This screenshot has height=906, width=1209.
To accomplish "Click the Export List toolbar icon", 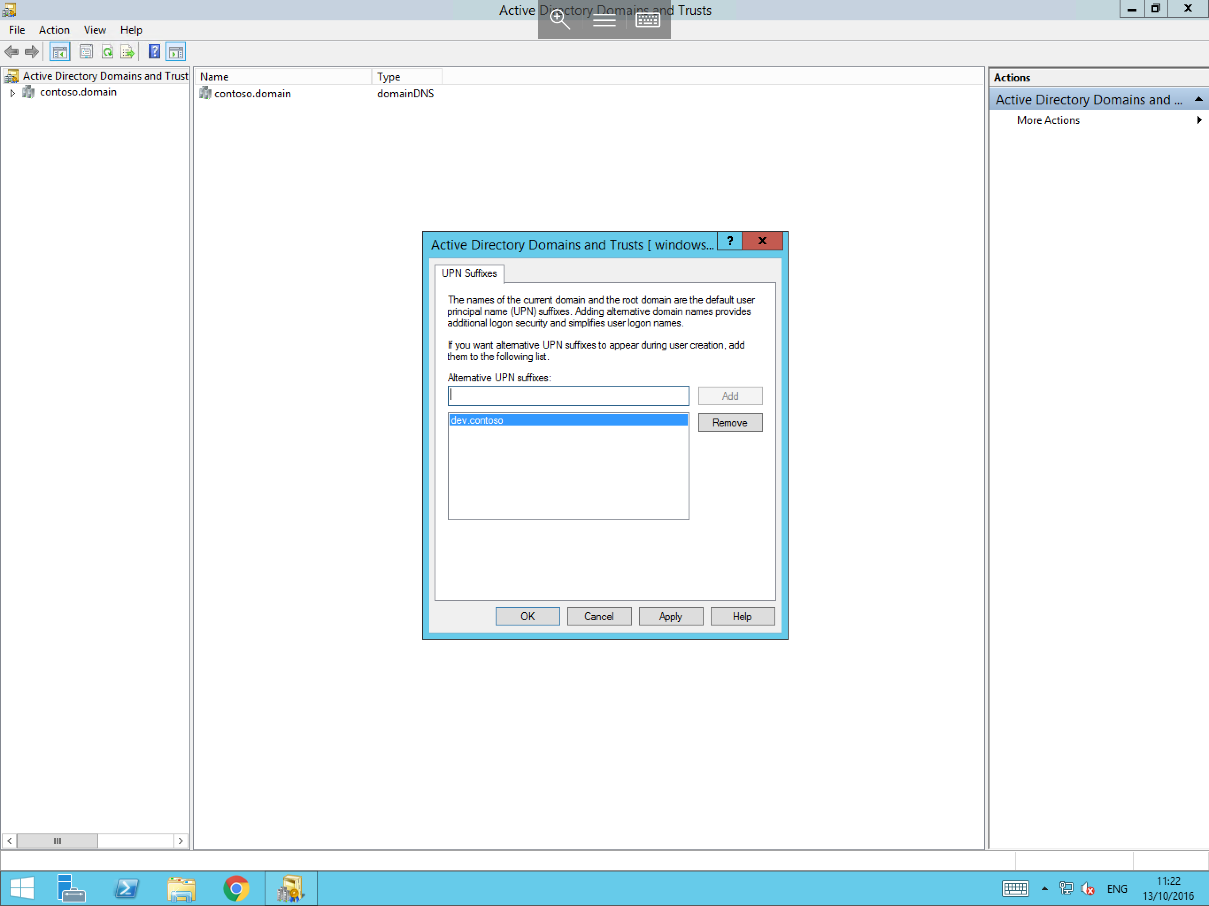I will pyautogui.click(x=127, y=52).
